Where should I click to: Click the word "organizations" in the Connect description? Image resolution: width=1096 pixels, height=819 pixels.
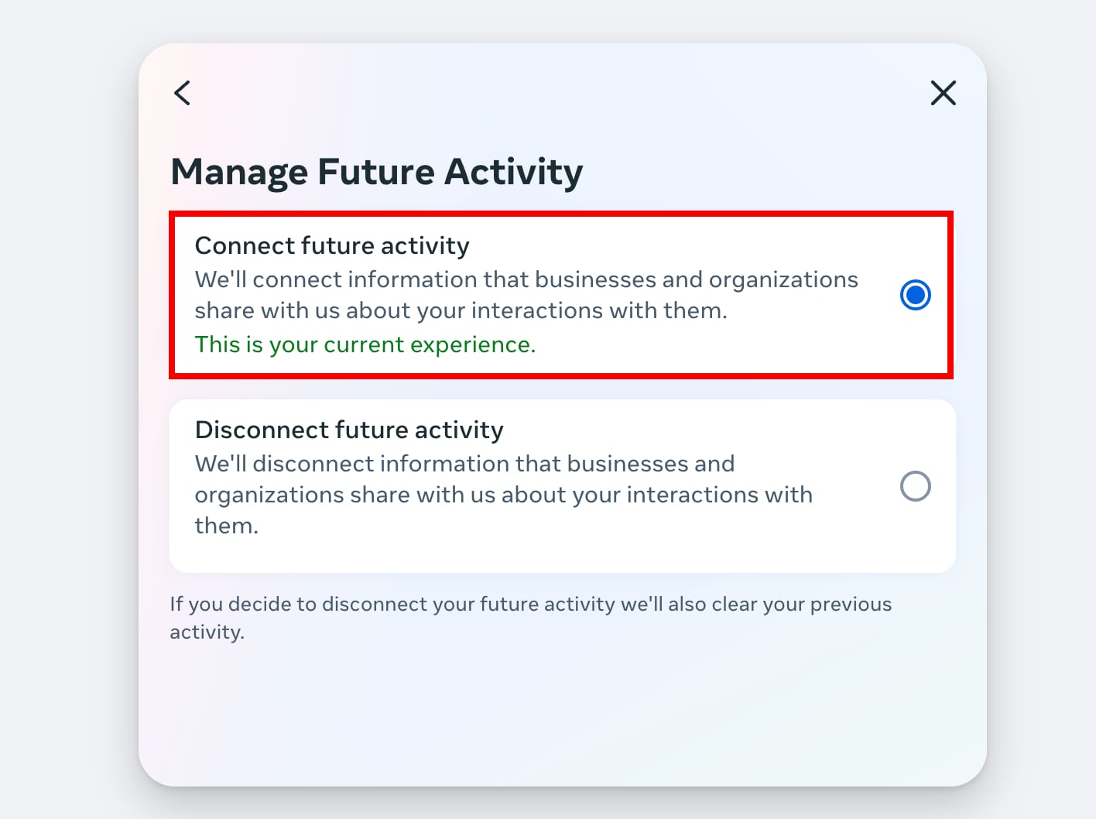(783, 279)
